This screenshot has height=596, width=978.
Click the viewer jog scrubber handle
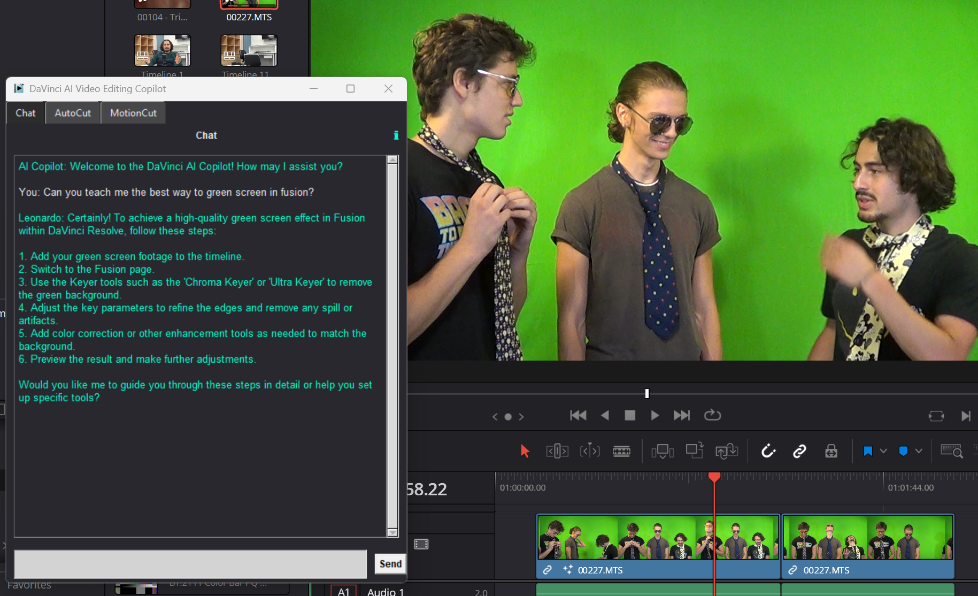coord(647,394)
